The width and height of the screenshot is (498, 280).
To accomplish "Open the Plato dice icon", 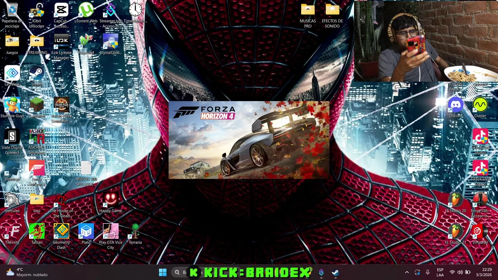I will tap(86, 234).
